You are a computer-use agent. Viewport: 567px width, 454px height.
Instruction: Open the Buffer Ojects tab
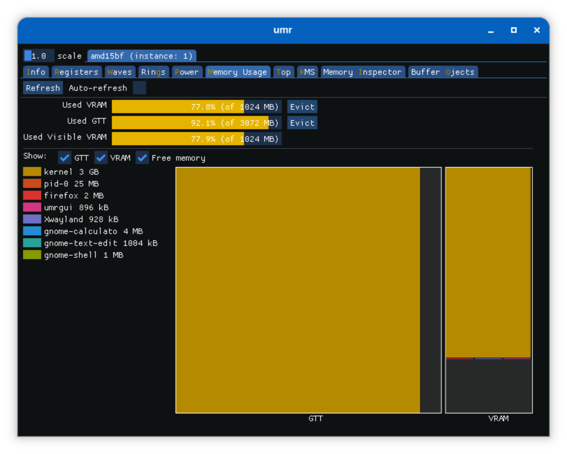tap(443, 72)
